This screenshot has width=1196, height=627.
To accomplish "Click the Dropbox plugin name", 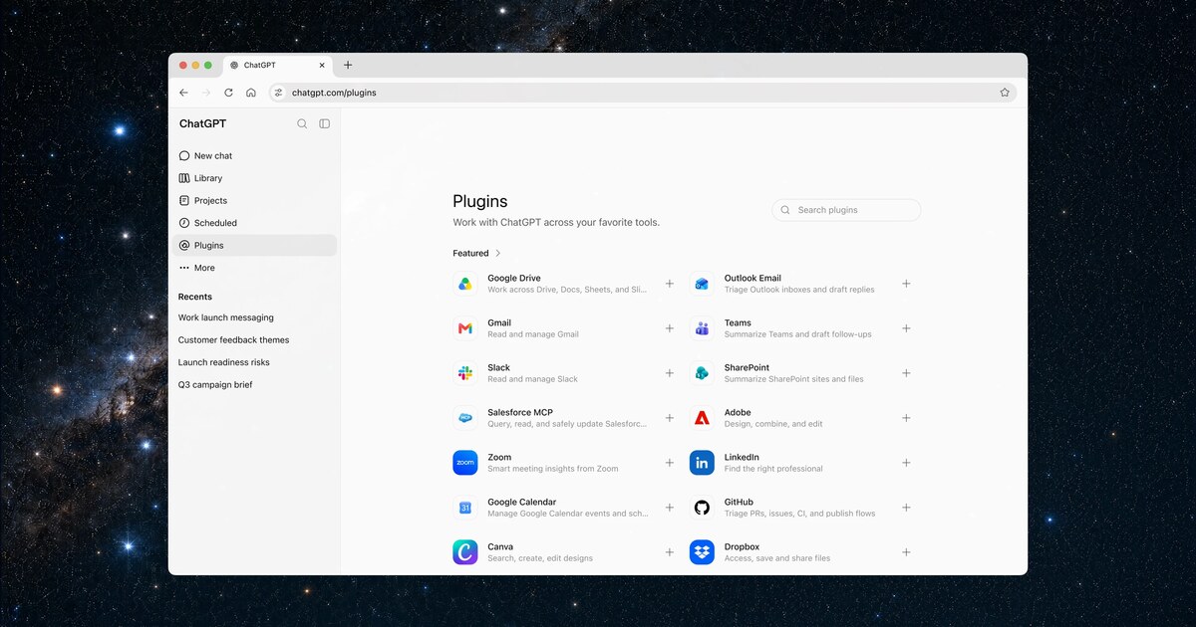I will point(742,547).
